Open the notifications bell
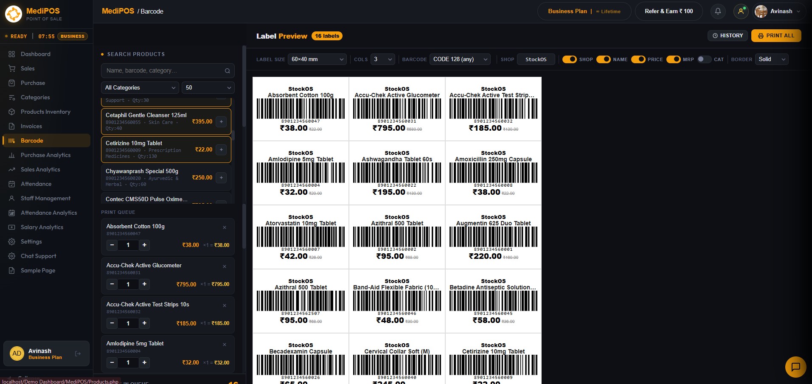812x384 pixels. [718, 11]
